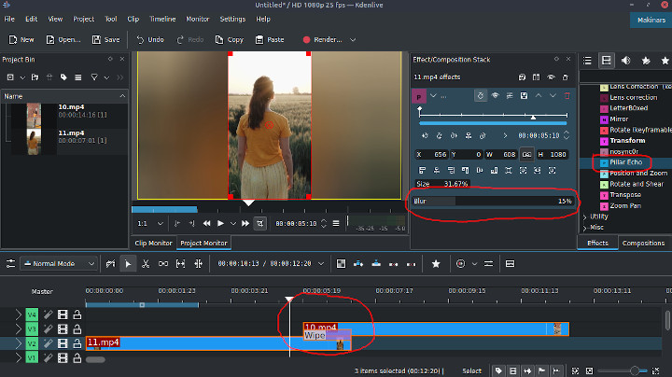Viewport: 672px width, 377px height.
Task: Switch to the Compositions tab
Action: (x=643, y=243)
